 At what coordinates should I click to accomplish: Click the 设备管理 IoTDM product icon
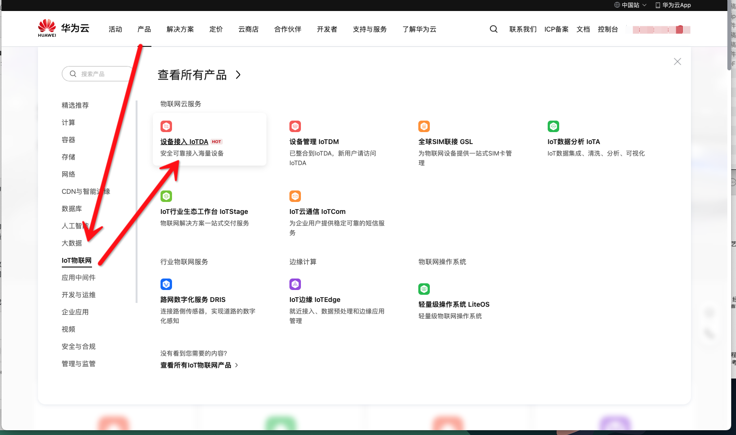(295, 126)
